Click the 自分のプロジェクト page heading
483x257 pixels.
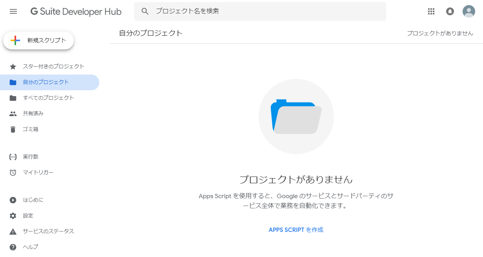151,33
